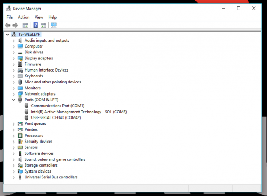This screenshot has width=267, height=196.
Task: Click the Universal Serial Bus controllers plug icon
Action: pyautogui.click(x=20, y=177)
